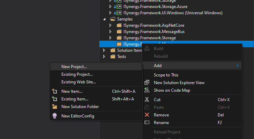Viewport: 254px width, 139px height.
Task: Choose New Project... from the Add submenu
Action: coord(96,67)
